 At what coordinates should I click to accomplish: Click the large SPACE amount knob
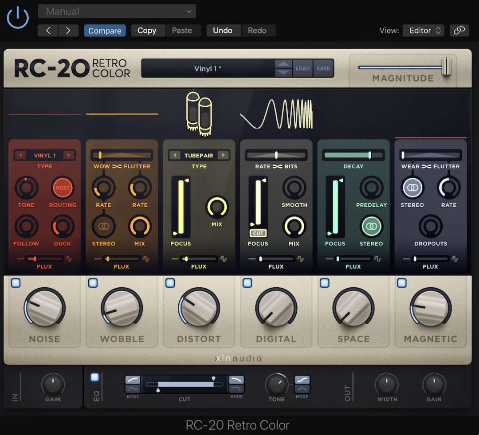point(353,307)
